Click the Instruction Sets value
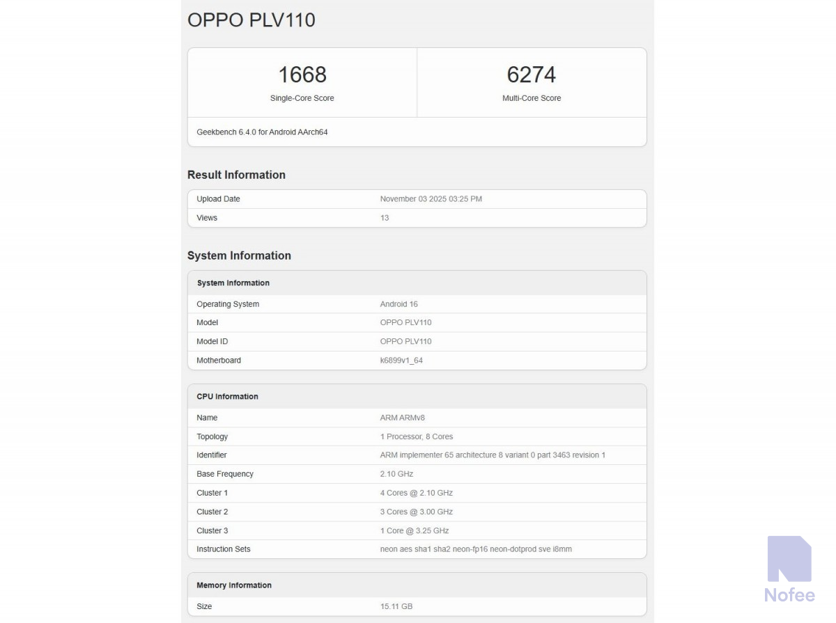 point(476,549)
